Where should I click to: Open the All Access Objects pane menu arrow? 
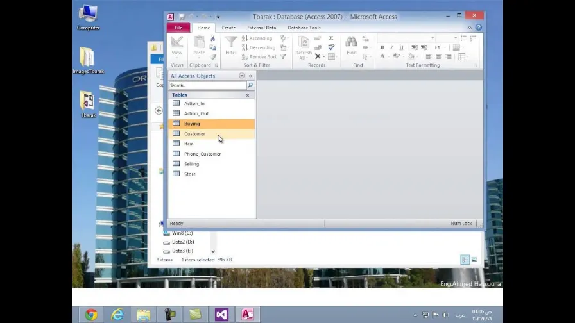pos(241,76)
